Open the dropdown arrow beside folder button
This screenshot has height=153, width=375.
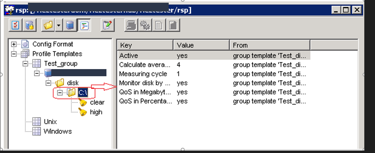pos(59,25)
